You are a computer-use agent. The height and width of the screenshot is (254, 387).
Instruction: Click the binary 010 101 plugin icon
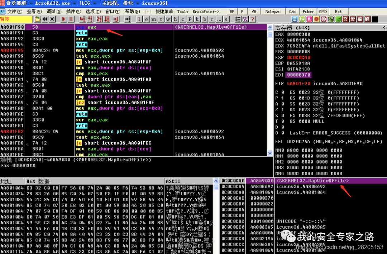[x=331, y=19]
